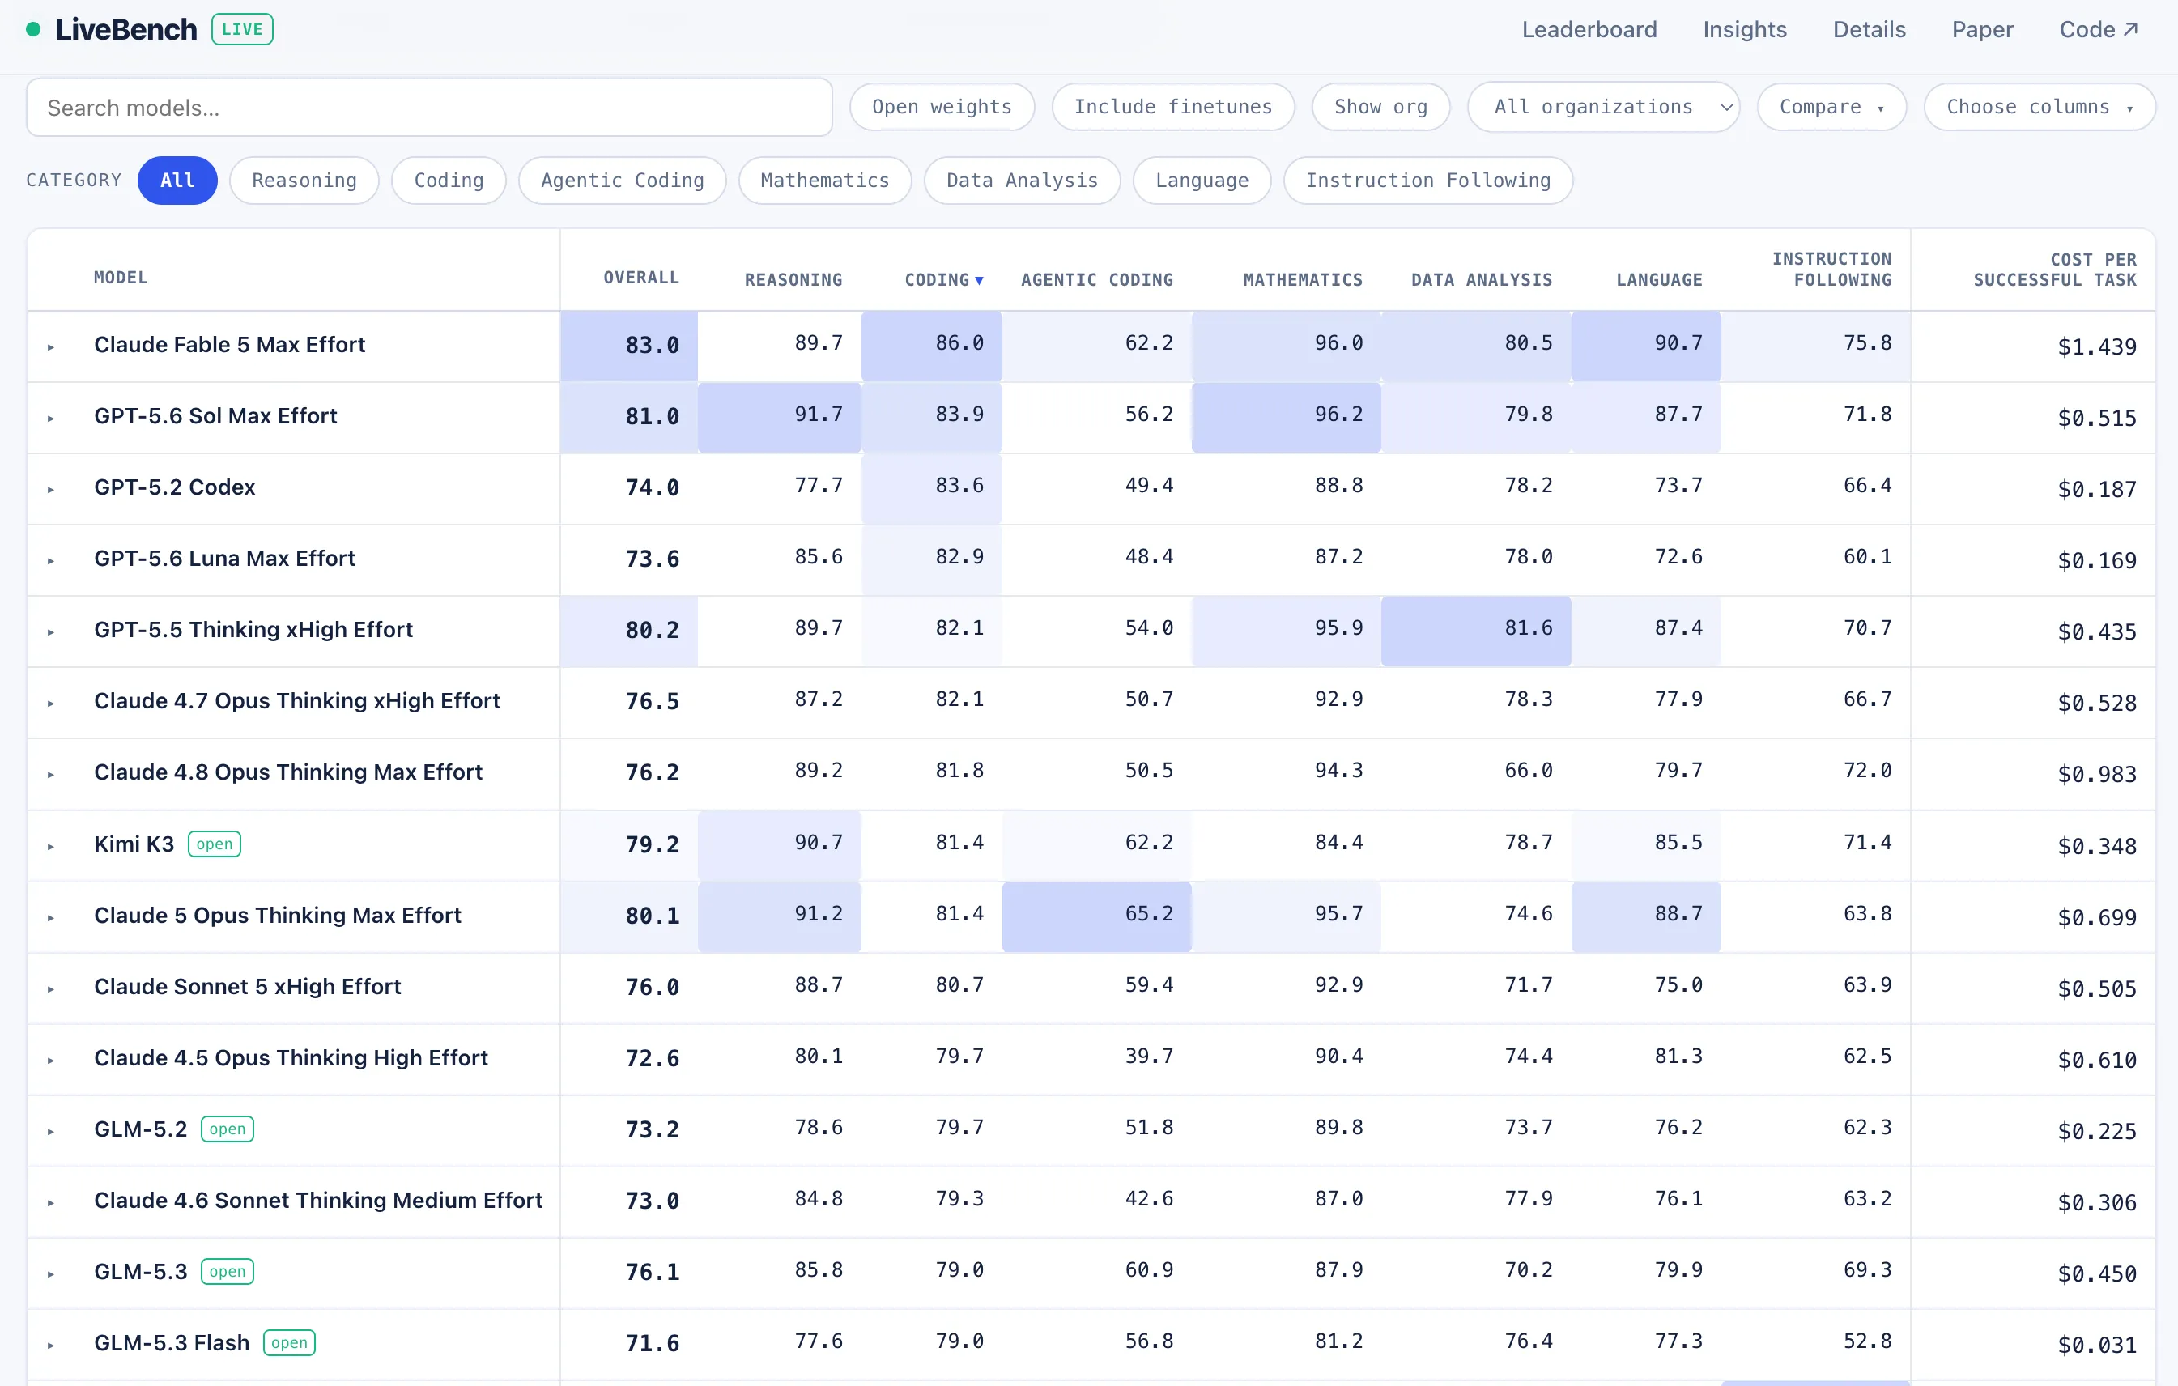Image resolution: width=2178 pixels, height=1386 pixels.
Task: Select the Mathematics category filter
Action: [825, 180]
